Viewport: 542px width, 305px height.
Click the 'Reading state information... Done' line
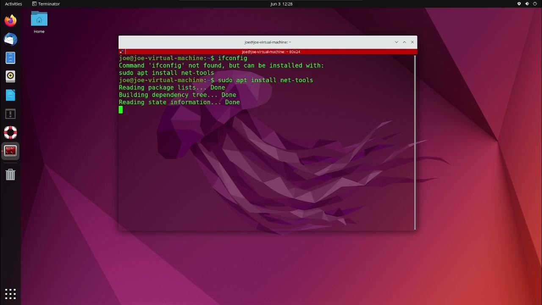(179, 102)
